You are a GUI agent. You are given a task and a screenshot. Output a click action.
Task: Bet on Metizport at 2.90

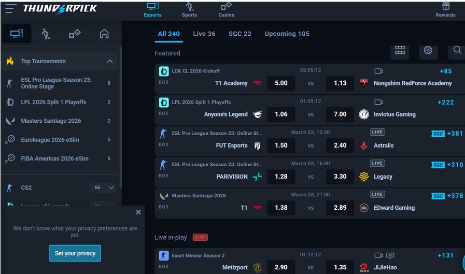tap(281, 267)
